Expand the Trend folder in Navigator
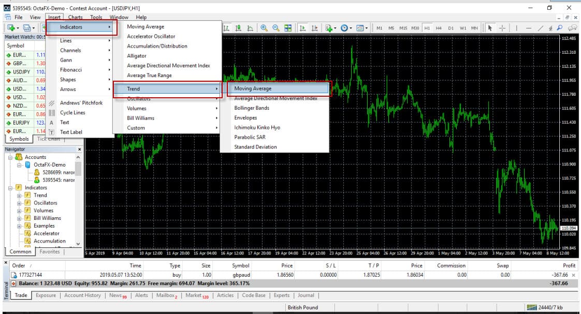 (19, 196)
